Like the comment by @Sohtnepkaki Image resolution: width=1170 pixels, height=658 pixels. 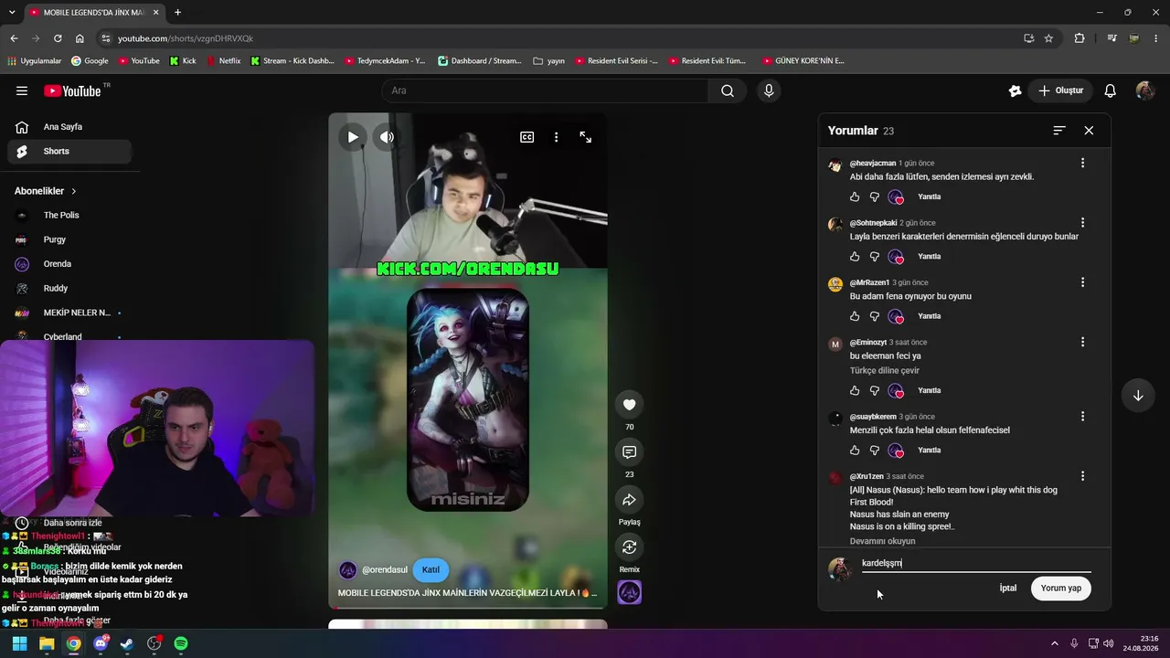coord(855,257)
